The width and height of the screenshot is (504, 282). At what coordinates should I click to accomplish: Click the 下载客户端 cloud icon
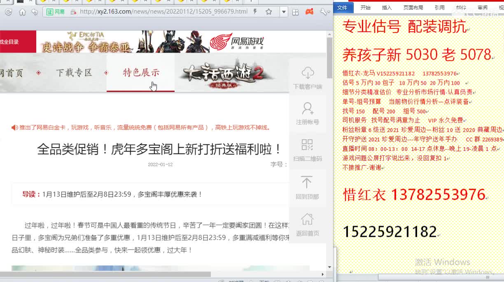point(308,73)
